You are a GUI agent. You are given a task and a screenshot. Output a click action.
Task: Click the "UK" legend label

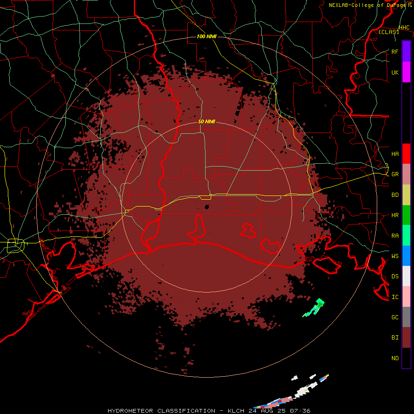395,72
